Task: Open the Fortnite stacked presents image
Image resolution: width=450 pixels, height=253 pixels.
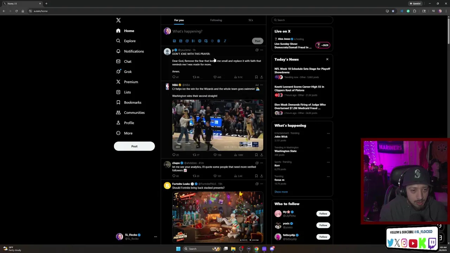Action: coord(218,217)
